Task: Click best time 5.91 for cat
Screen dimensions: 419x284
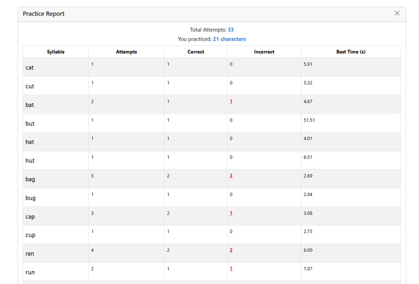Action: tap(308, 64)
